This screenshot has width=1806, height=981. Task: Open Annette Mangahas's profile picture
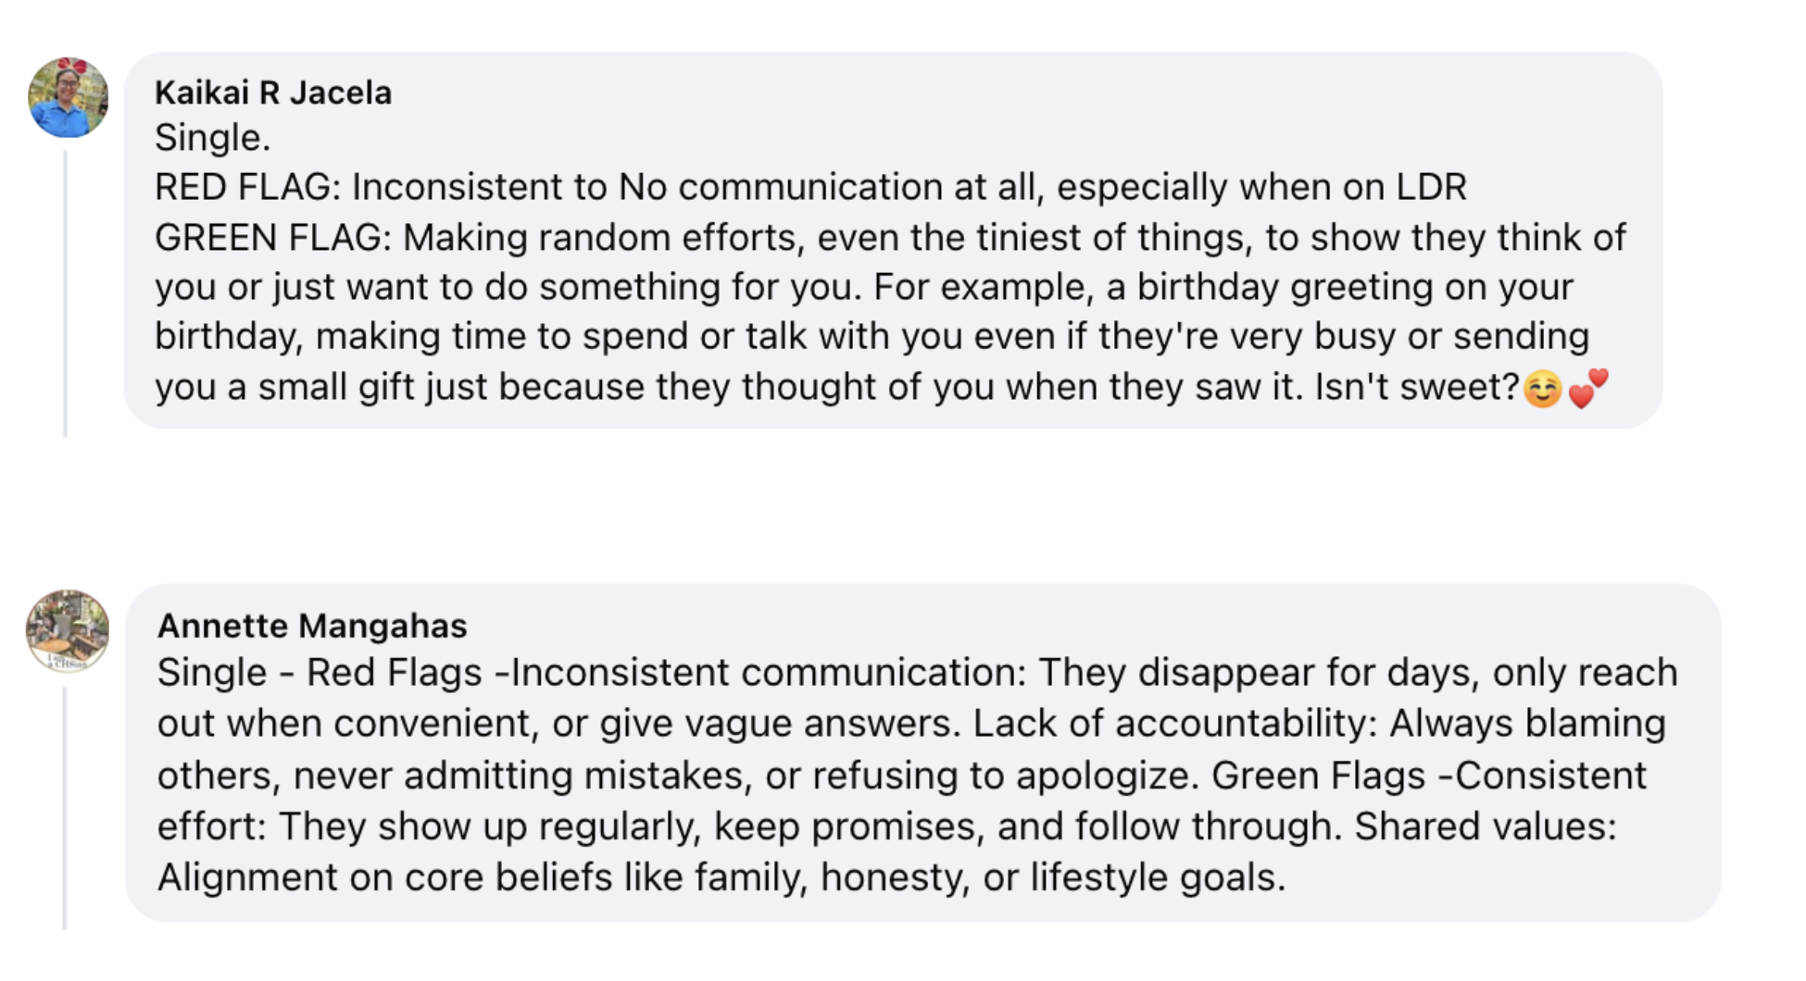[68, 631]
